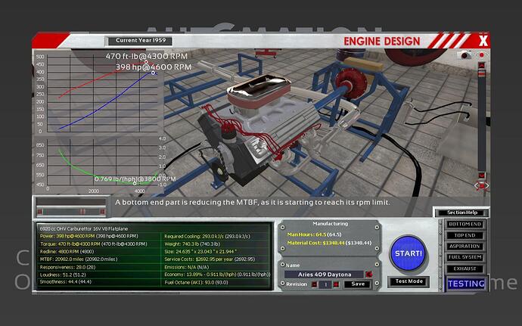Click the Save revision button

click(359, 284)
